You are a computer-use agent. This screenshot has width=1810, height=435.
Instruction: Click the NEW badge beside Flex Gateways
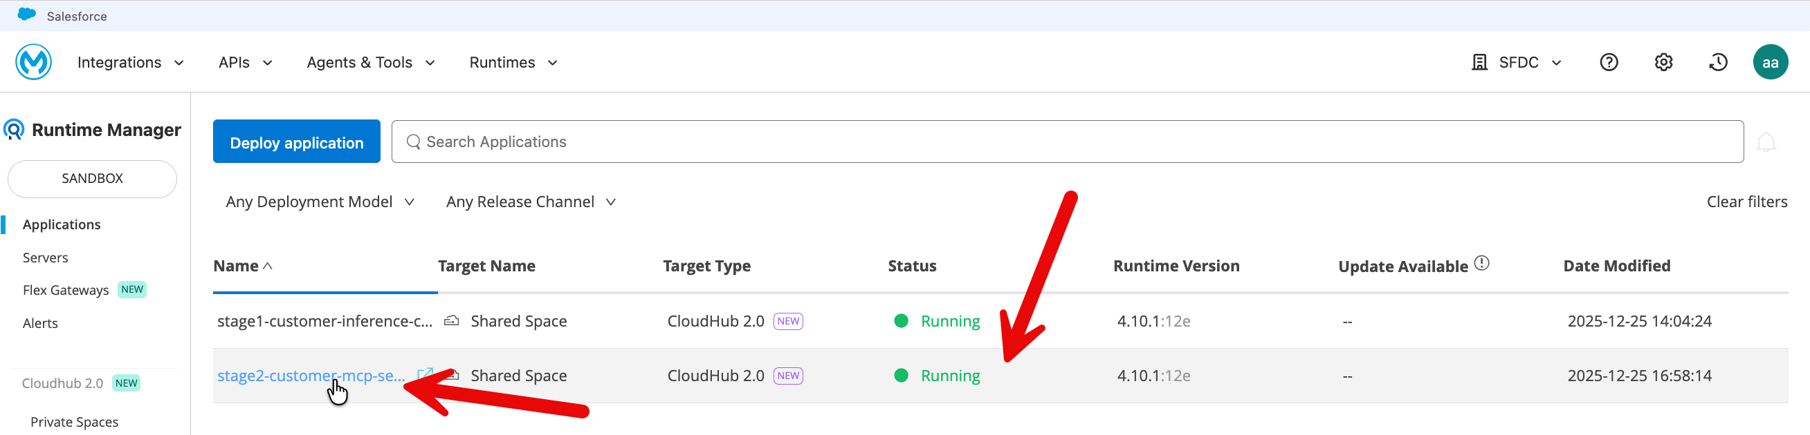(132, 290)
